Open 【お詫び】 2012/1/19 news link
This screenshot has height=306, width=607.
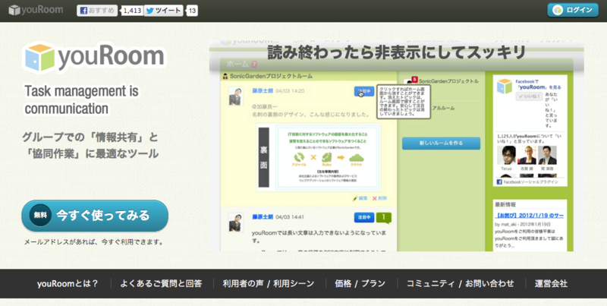(x=529, y=216)
